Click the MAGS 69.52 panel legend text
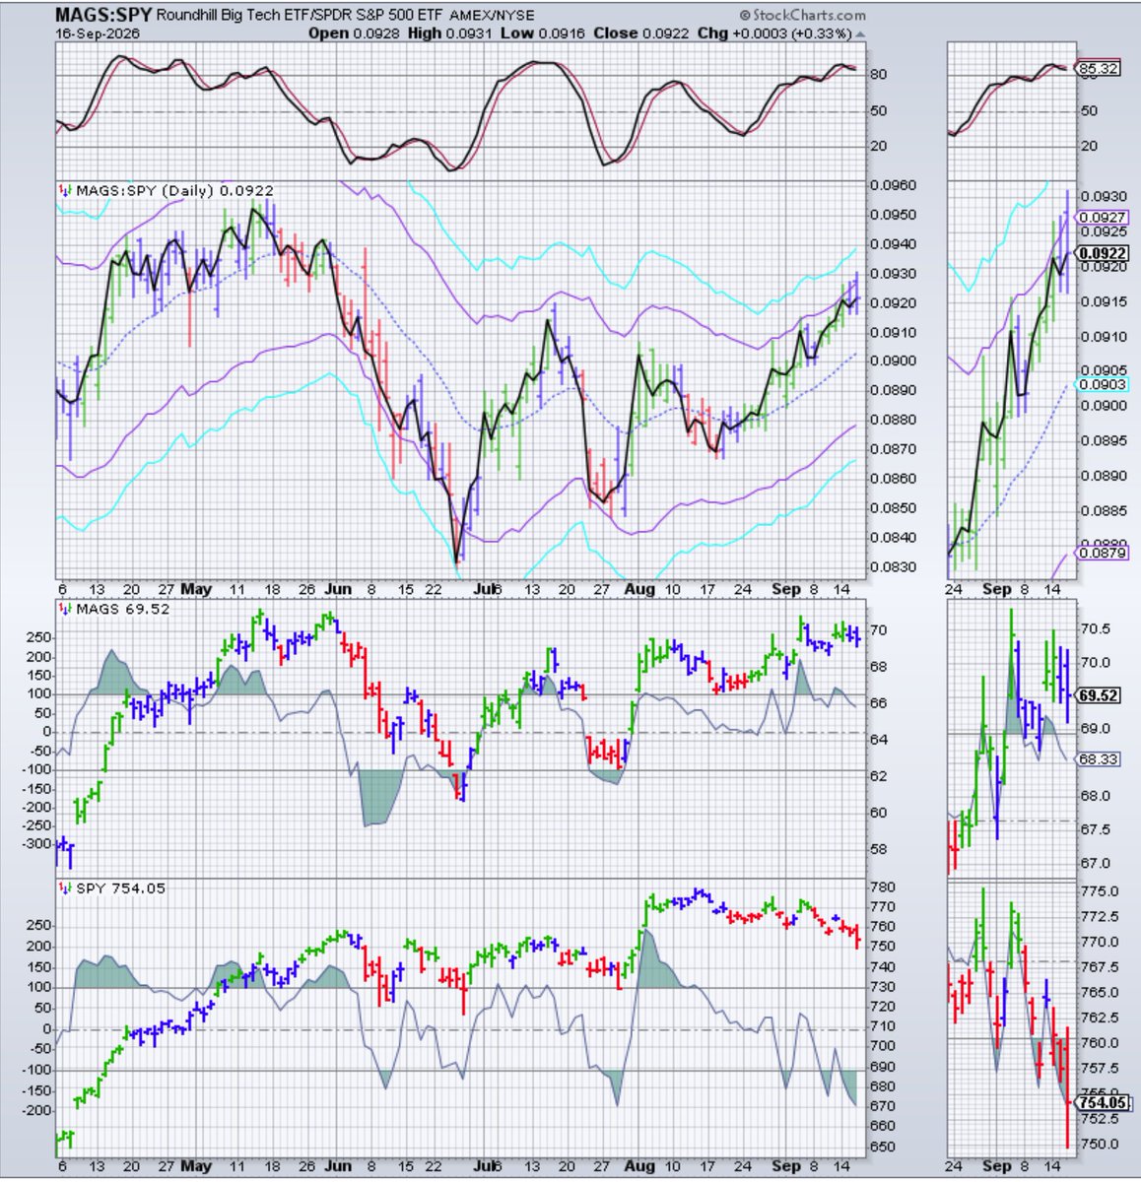 [123, 610]
